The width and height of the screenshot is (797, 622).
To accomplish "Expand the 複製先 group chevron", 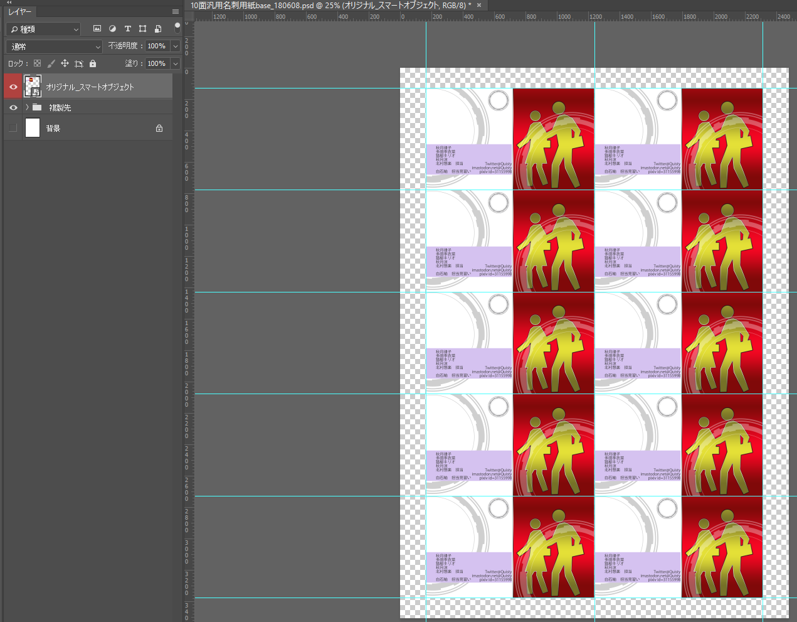I will pos(27,107).
